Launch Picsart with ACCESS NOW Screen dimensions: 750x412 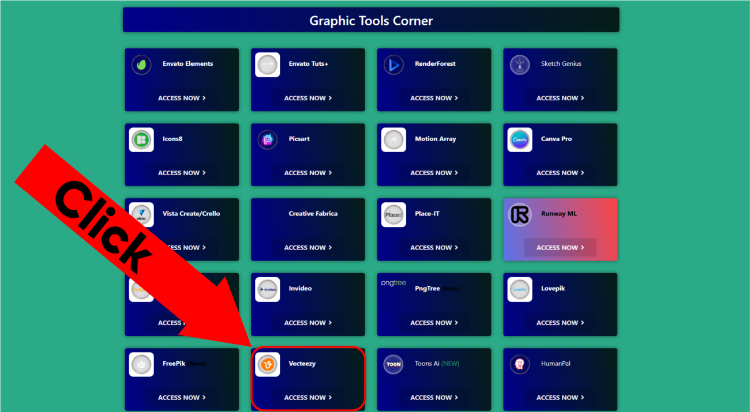point(308,173)
